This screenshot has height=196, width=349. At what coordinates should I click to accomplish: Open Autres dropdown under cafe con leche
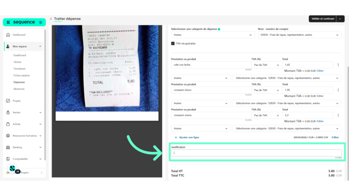point(200,78)
